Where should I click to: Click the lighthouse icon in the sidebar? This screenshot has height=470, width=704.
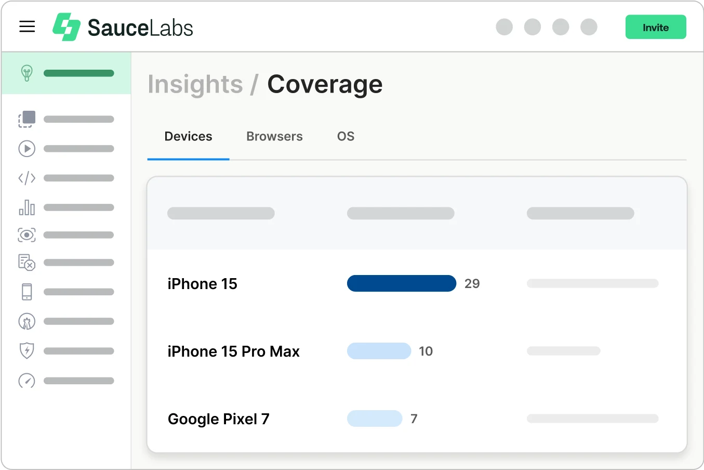26,321
